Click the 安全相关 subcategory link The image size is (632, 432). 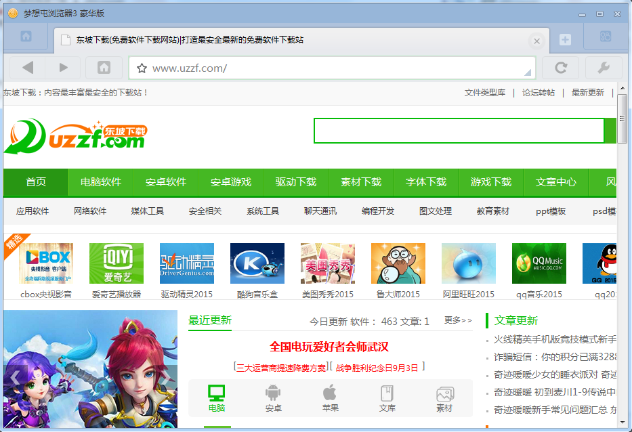coord(205,211)
